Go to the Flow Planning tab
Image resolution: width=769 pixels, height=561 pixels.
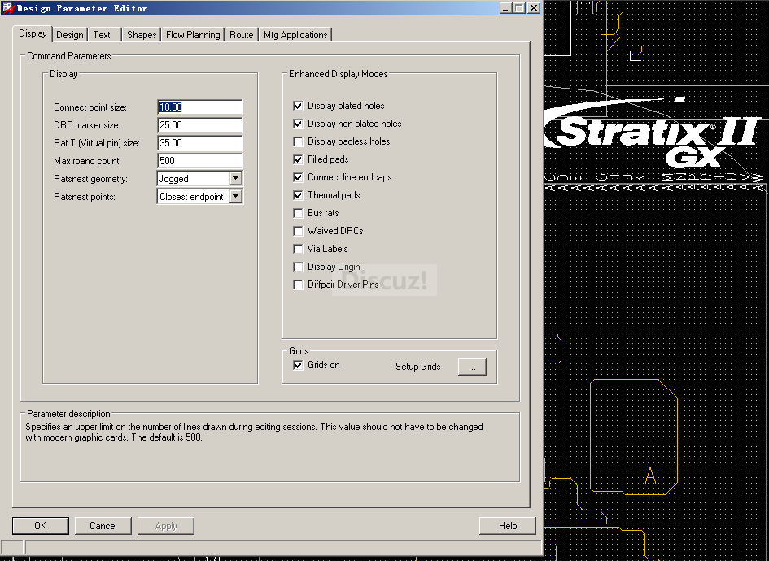pyautogui.click(x=193, y=35)
